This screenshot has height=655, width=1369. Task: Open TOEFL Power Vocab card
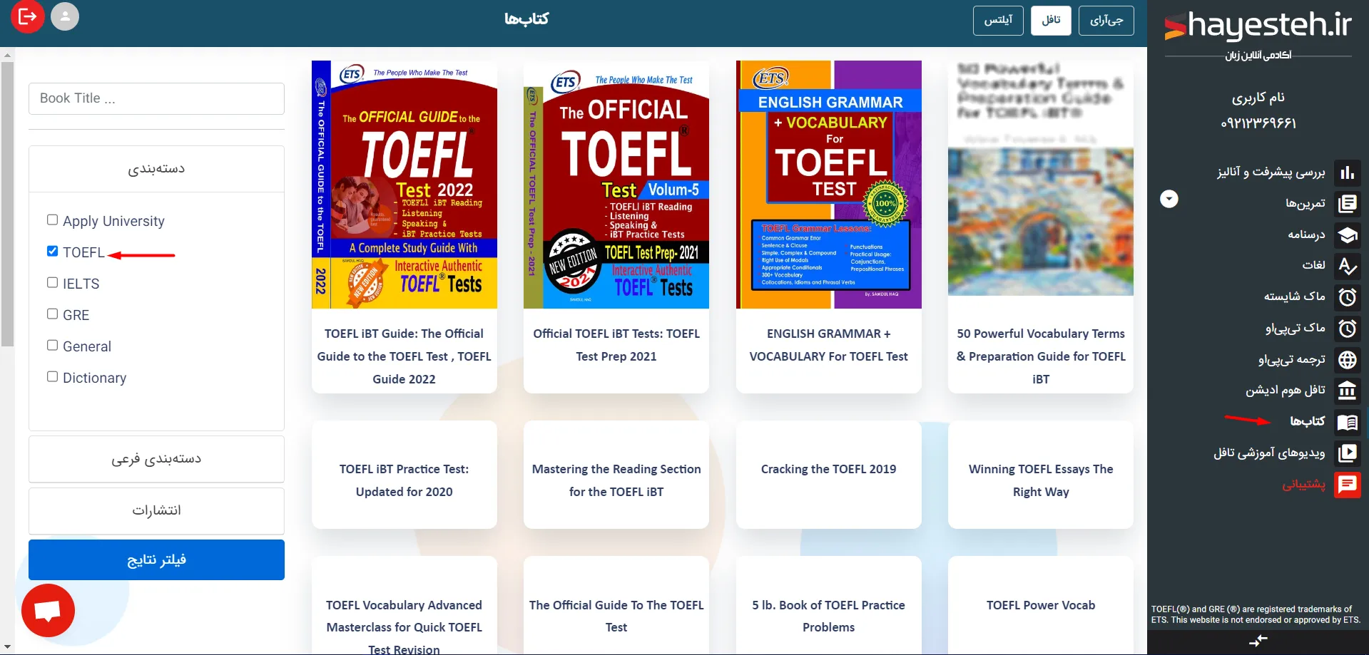1041,605
